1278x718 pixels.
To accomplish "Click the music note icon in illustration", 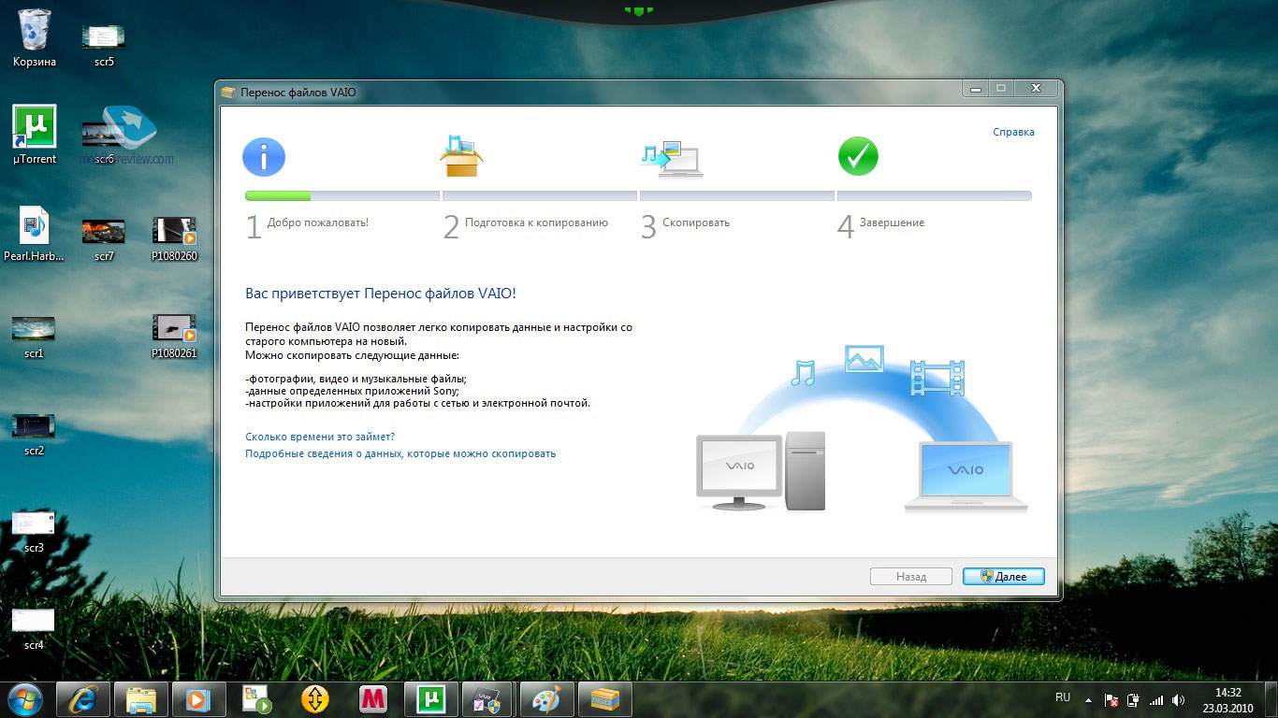I will click(x=803, y=373).
